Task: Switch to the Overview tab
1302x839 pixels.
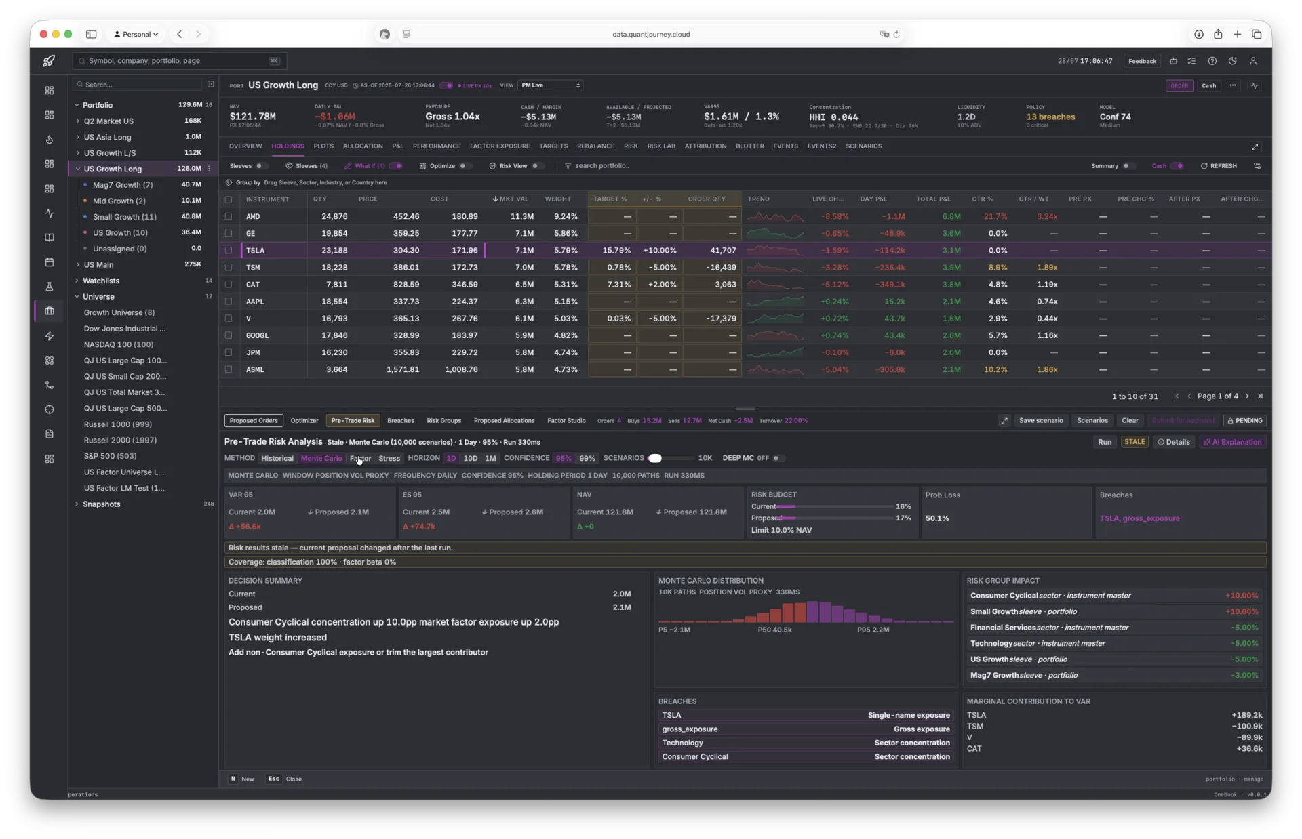Action: coord(245,146)
